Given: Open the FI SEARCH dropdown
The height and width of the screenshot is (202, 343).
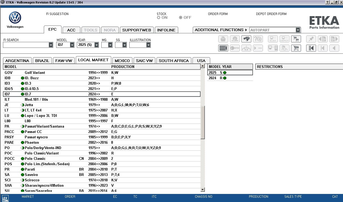Looking at the screenshot, I should pos(51,45).
